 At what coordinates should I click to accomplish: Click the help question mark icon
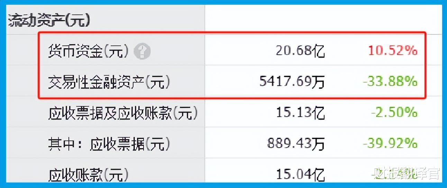point(142,52)
